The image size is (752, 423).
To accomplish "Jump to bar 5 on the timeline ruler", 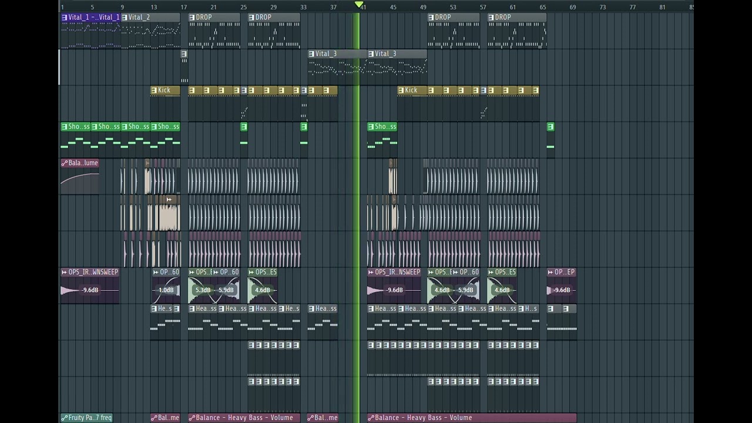I will click(92, 7).
